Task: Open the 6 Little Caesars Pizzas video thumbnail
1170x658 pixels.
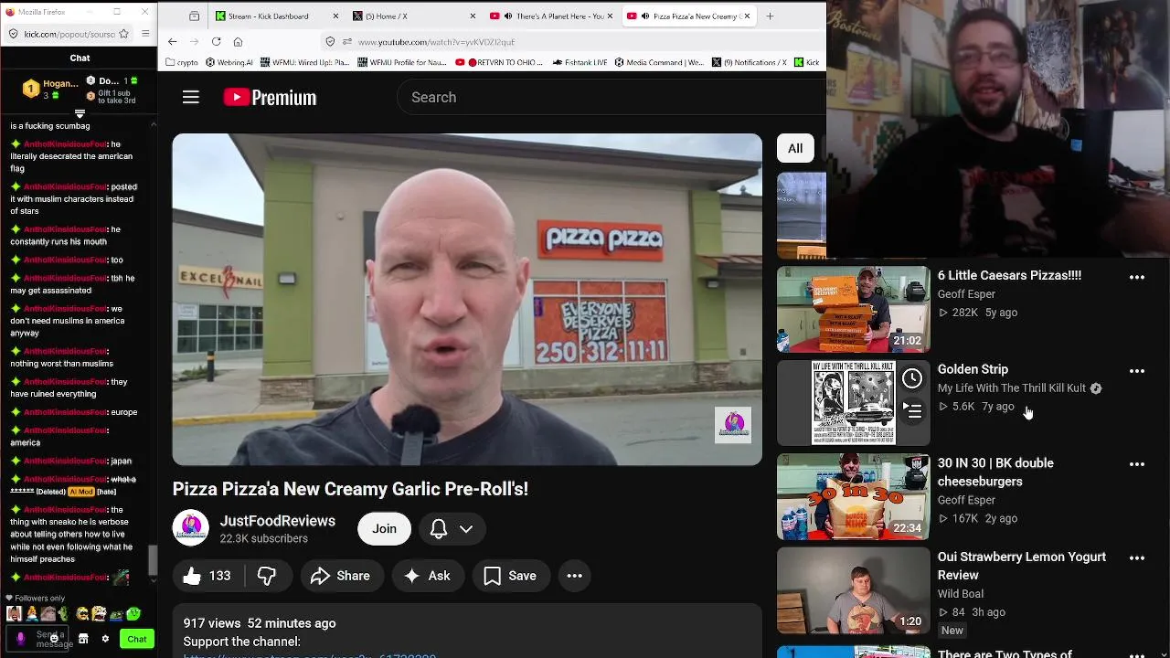Action: pyautogui.click(x=854, y=310)
